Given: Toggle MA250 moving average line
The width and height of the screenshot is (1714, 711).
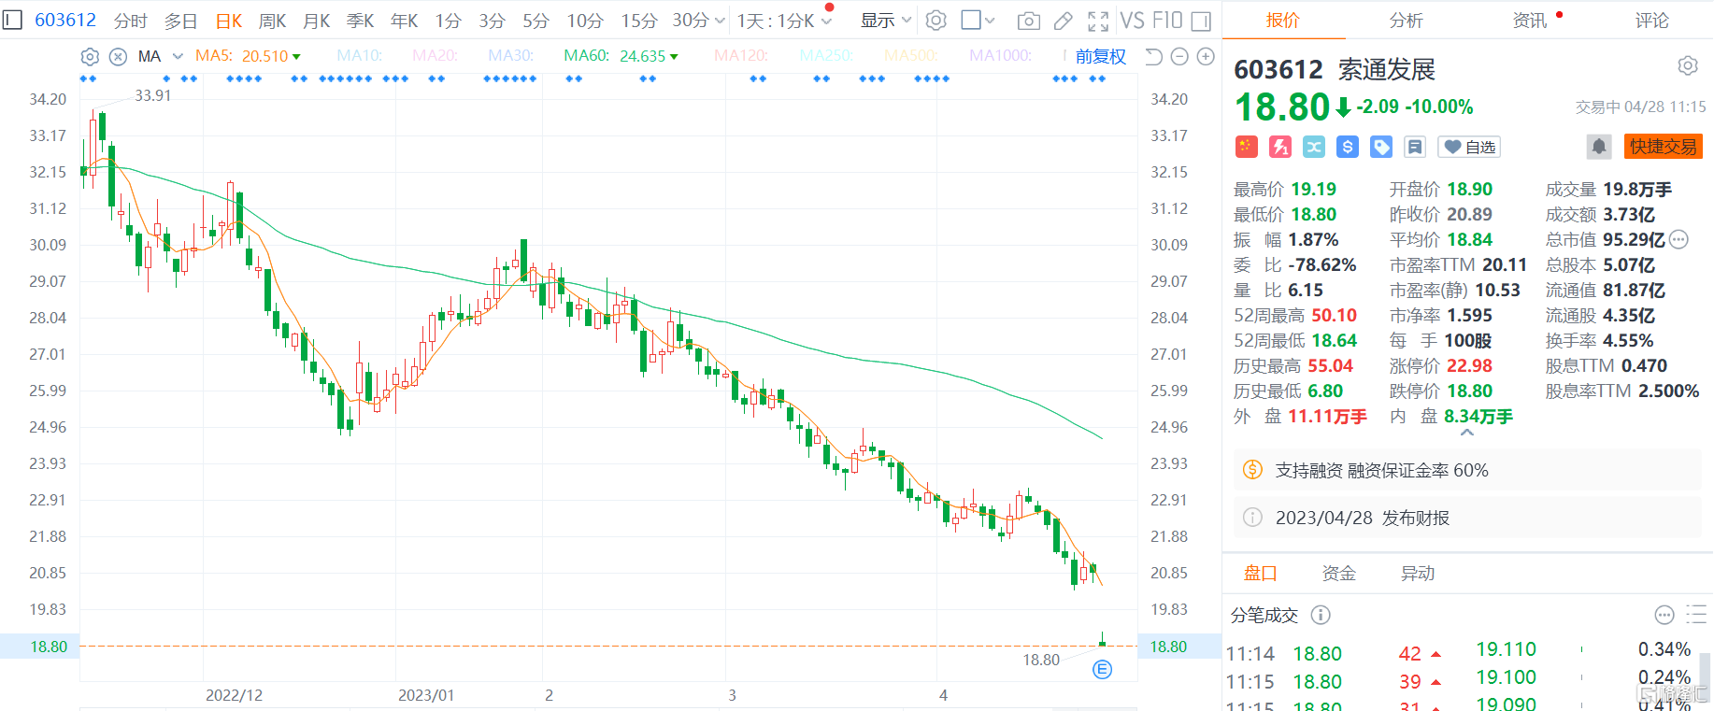Looking at the screenshot, I should point(826,56).
